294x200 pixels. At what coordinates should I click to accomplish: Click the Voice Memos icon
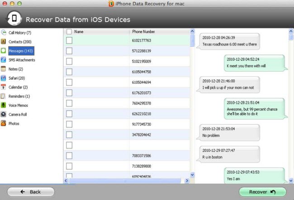pos(4,105)
